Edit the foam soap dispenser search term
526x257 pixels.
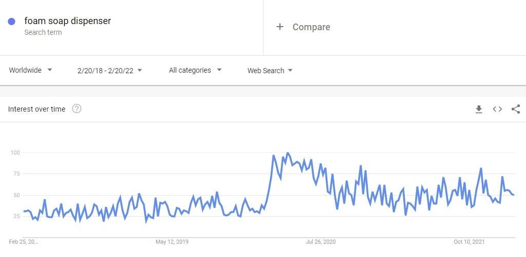pyautogui.click(x=67, y=20)
